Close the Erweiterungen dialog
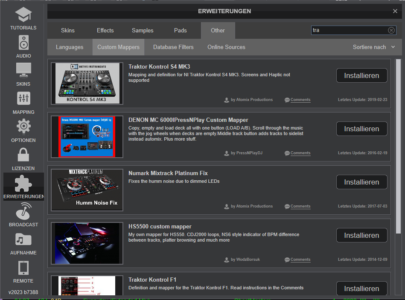 point(395,11)
